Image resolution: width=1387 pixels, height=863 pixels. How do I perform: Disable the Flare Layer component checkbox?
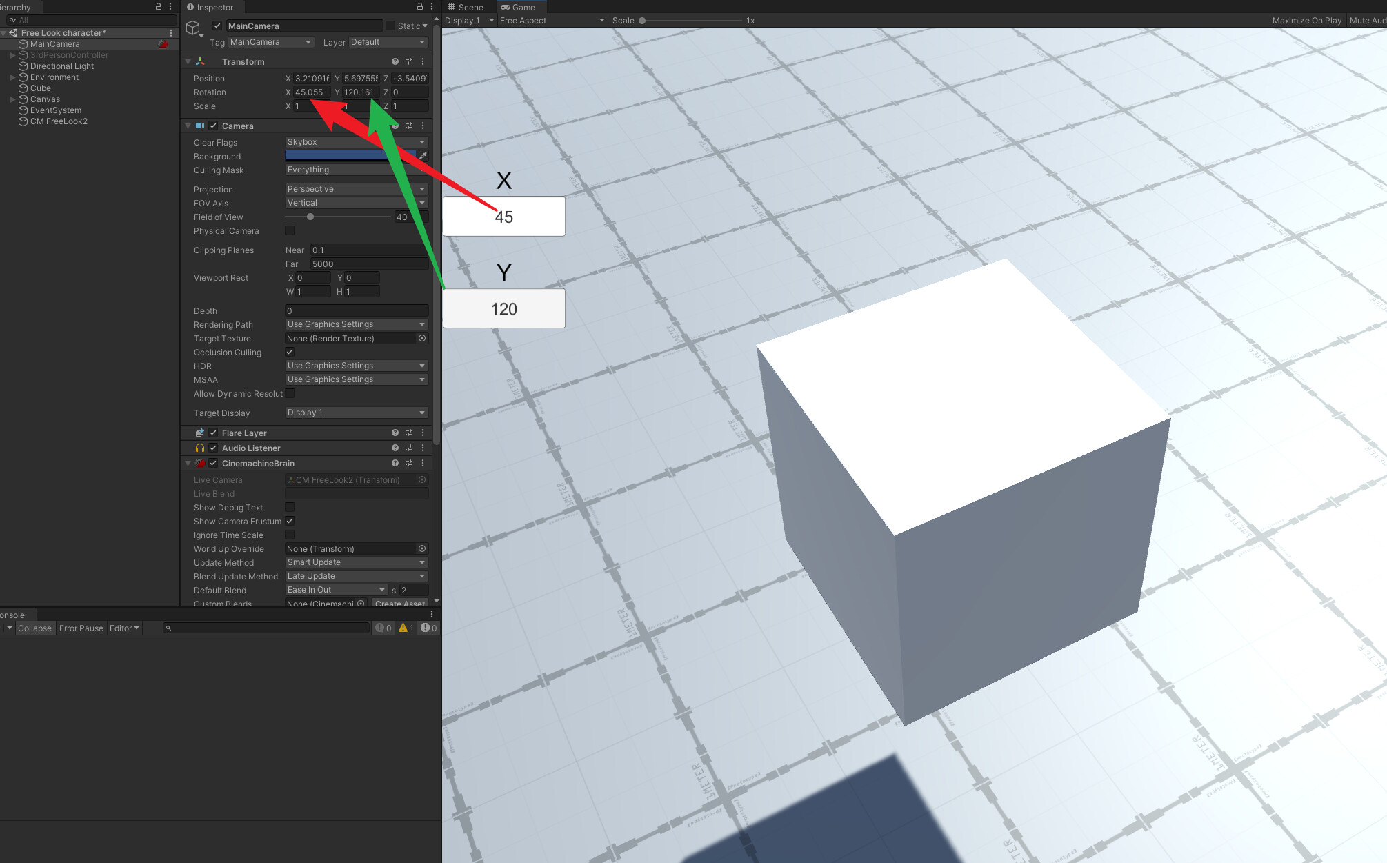point(213,433)
